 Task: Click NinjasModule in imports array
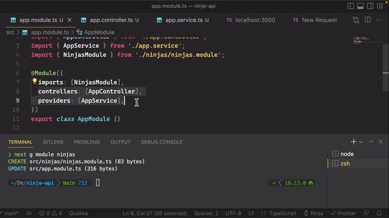(x=95, y=82)
